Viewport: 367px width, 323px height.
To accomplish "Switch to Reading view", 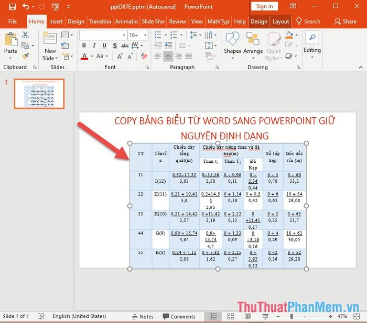I will pyautogui.click(x=248, y=316).
